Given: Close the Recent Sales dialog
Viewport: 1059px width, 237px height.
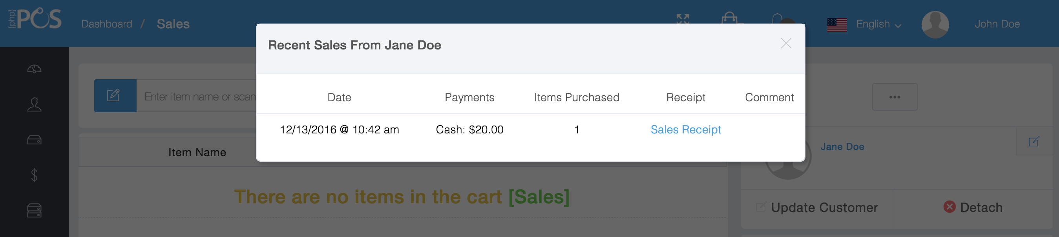Looking at the screenshot, I should [x=786, y=44].
